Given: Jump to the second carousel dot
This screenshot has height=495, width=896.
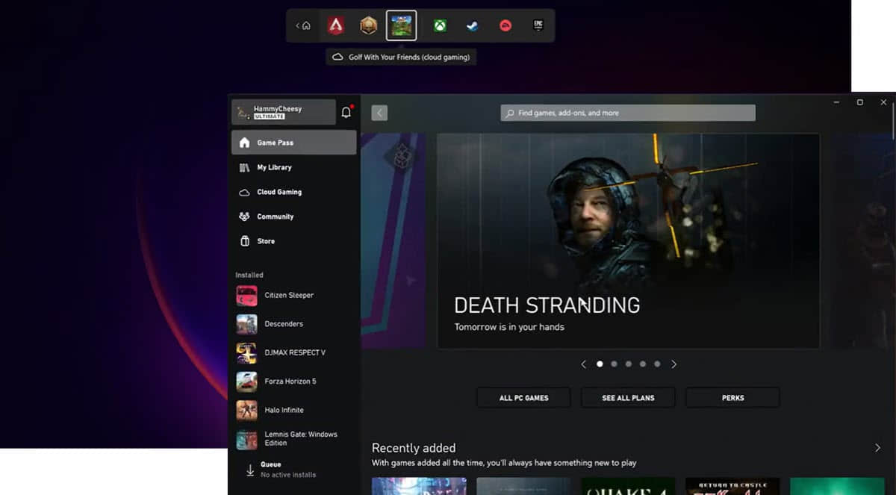Looking at the screenshot, I should pyautogui.click(x=614, y=364).
